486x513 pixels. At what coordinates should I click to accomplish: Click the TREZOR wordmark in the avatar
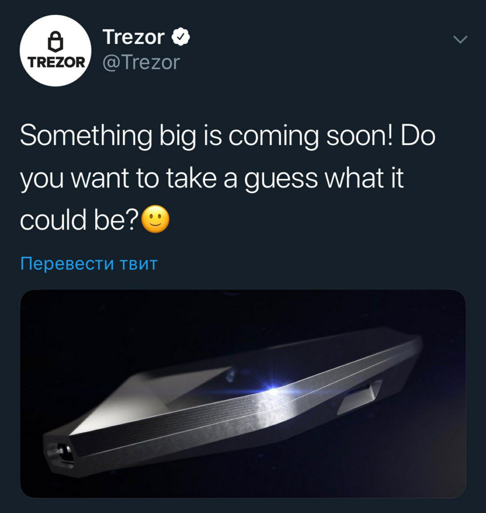pyautogui.click(x=56, y=62)
